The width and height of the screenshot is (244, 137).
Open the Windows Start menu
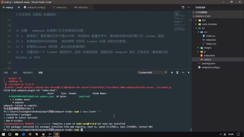pos(3,134)
